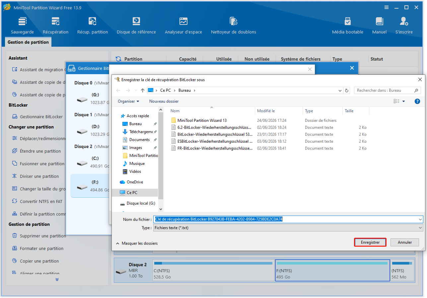Open the hamburger menu in title bar
427x298 pixels.
click(x=387, y=7)
